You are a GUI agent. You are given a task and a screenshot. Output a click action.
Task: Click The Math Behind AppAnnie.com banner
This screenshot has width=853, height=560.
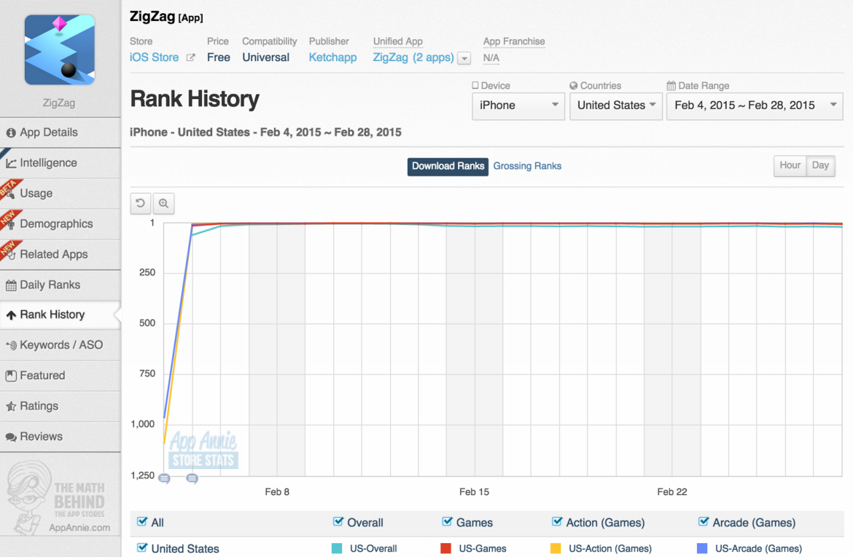click(x=59, y=498)
